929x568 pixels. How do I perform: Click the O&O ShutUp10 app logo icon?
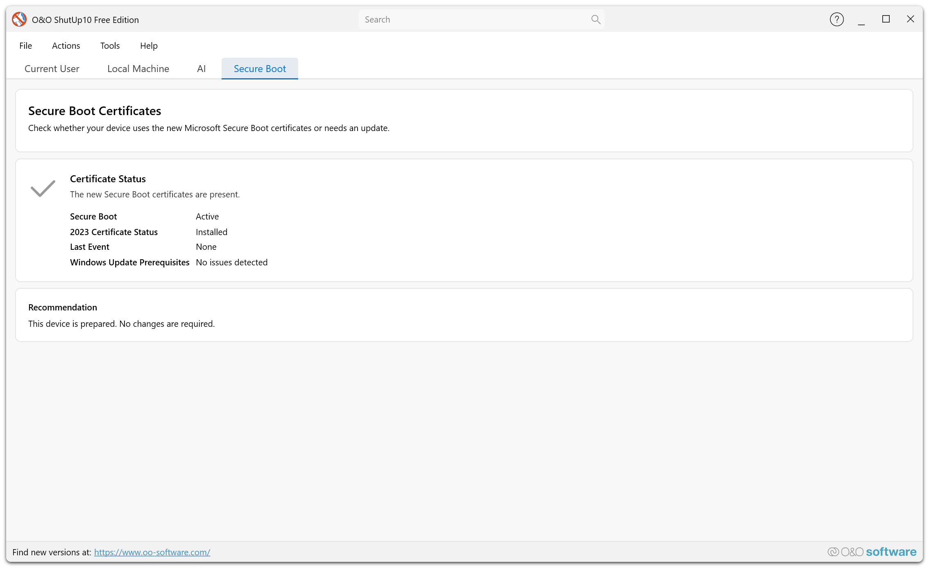(x=19, y=19)
